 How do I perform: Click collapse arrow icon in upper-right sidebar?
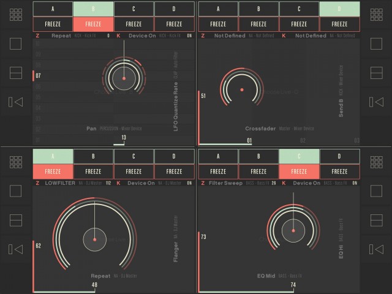[x=375, y=101]
